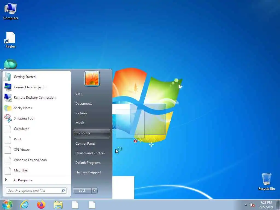This screenshot has width=280, height=210.
Task: Click the Start orb button
Action: pos(7,205)
